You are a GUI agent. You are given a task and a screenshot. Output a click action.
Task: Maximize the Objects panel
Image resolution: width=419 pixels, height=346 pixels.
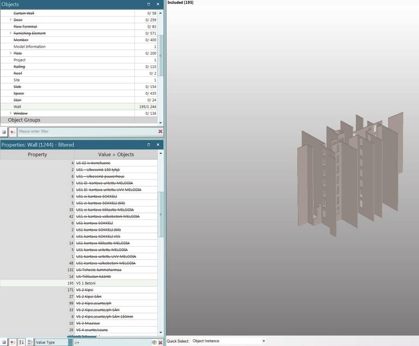(149, 4)
